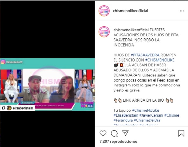The height and width of the screenshot is (147, 188).
Task: Share post using the paper plane icon
Action: coord(125,133)
